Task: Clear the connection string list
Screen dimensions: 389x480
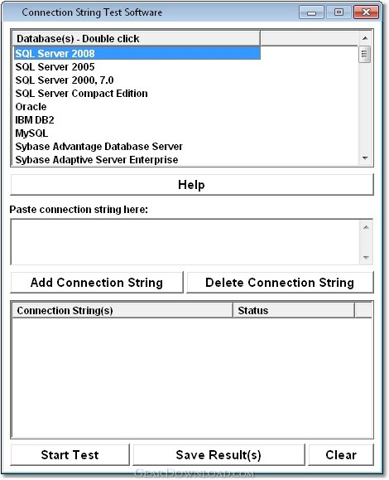Action: [x=341, y=455]
